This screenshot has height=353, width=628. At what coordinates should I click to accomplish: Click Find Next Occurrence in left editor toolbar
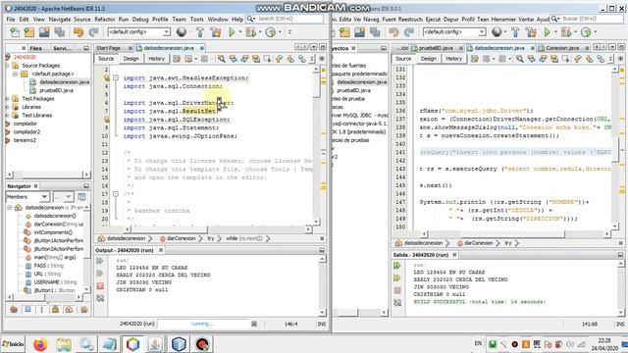point(244,59)
